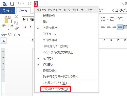Open その他のコマンド(M)... menu entry
The image size is (127, 96).
[x=67, y=83]
